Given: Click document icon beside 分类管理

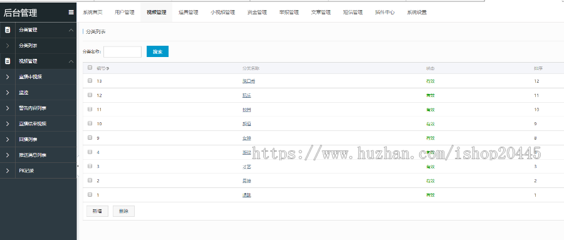Looking at the screenshot, I should (x=8, y=30).
